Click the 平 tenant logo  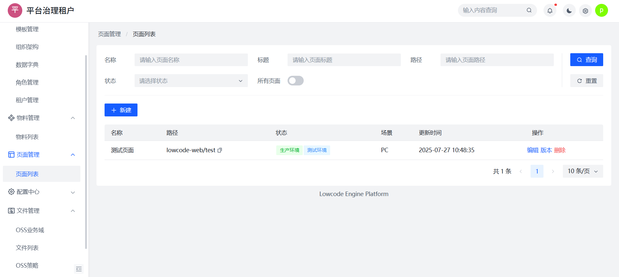point(15,10)
